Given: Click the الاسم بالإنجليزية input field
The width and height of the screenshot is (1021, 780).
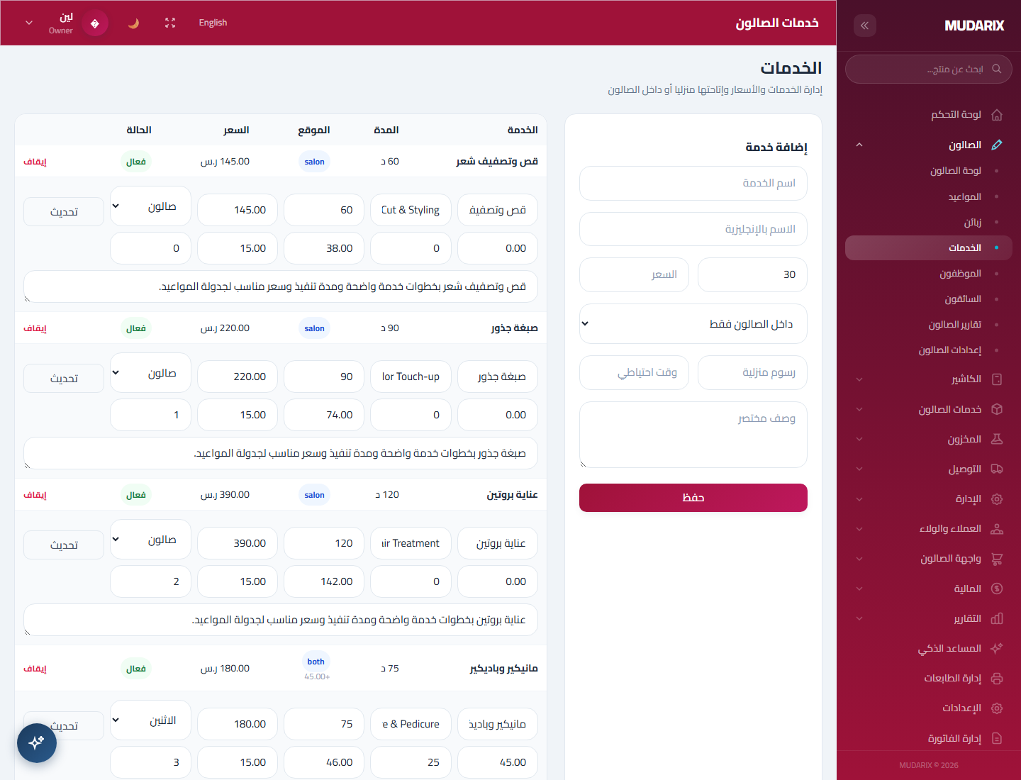Looking at the screenshot, I should tap(693, 229).
